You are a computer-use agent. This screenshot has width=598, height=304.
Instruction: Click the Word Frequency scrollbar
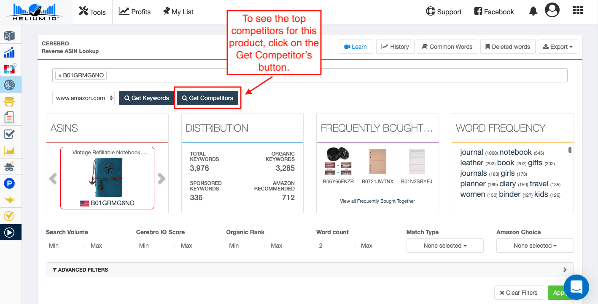click(570, 150)
